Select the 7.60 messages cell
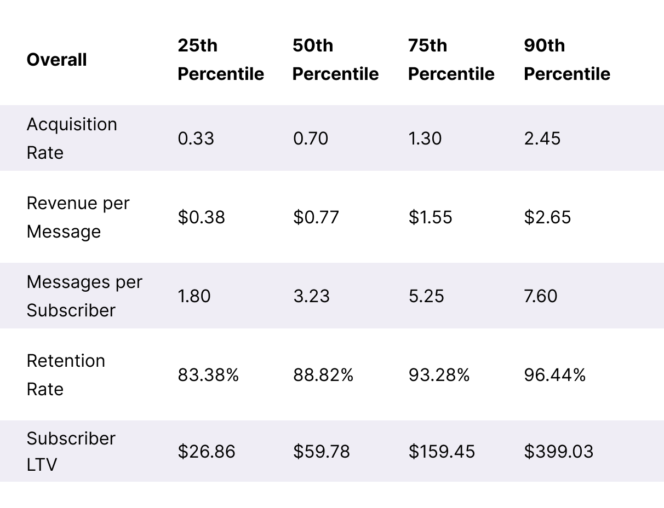This screenshot has height=508, width=664. [540, 296]
